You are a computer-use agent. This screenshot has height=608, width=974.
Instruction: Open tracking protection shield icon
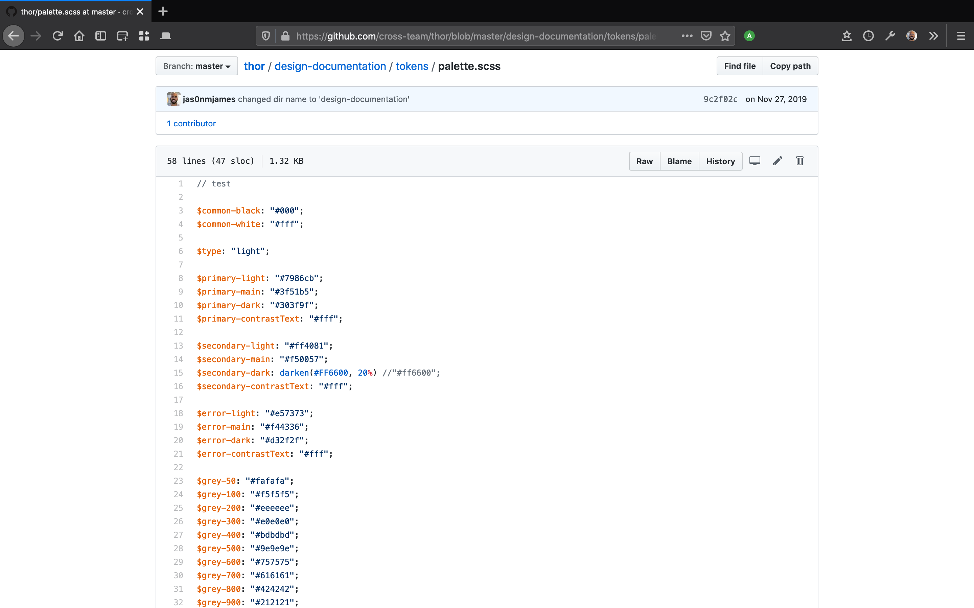(x=265, y=36)
